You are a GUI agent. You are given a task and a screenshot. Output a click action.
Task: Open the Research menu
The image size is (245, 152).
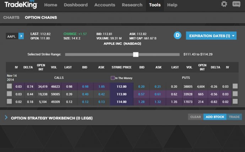[x=132, y=5]
